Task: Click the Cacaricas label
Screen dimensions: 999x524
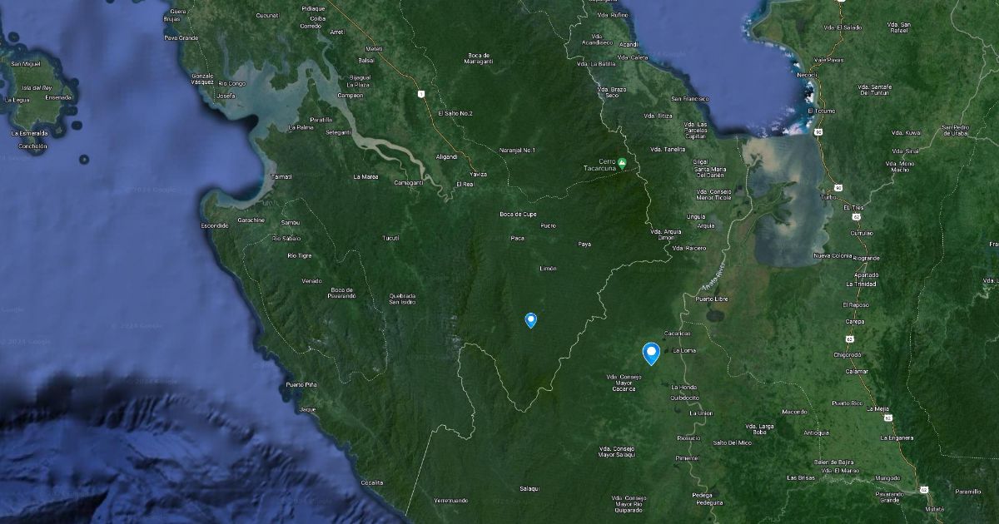Action: tap(678, 334)
